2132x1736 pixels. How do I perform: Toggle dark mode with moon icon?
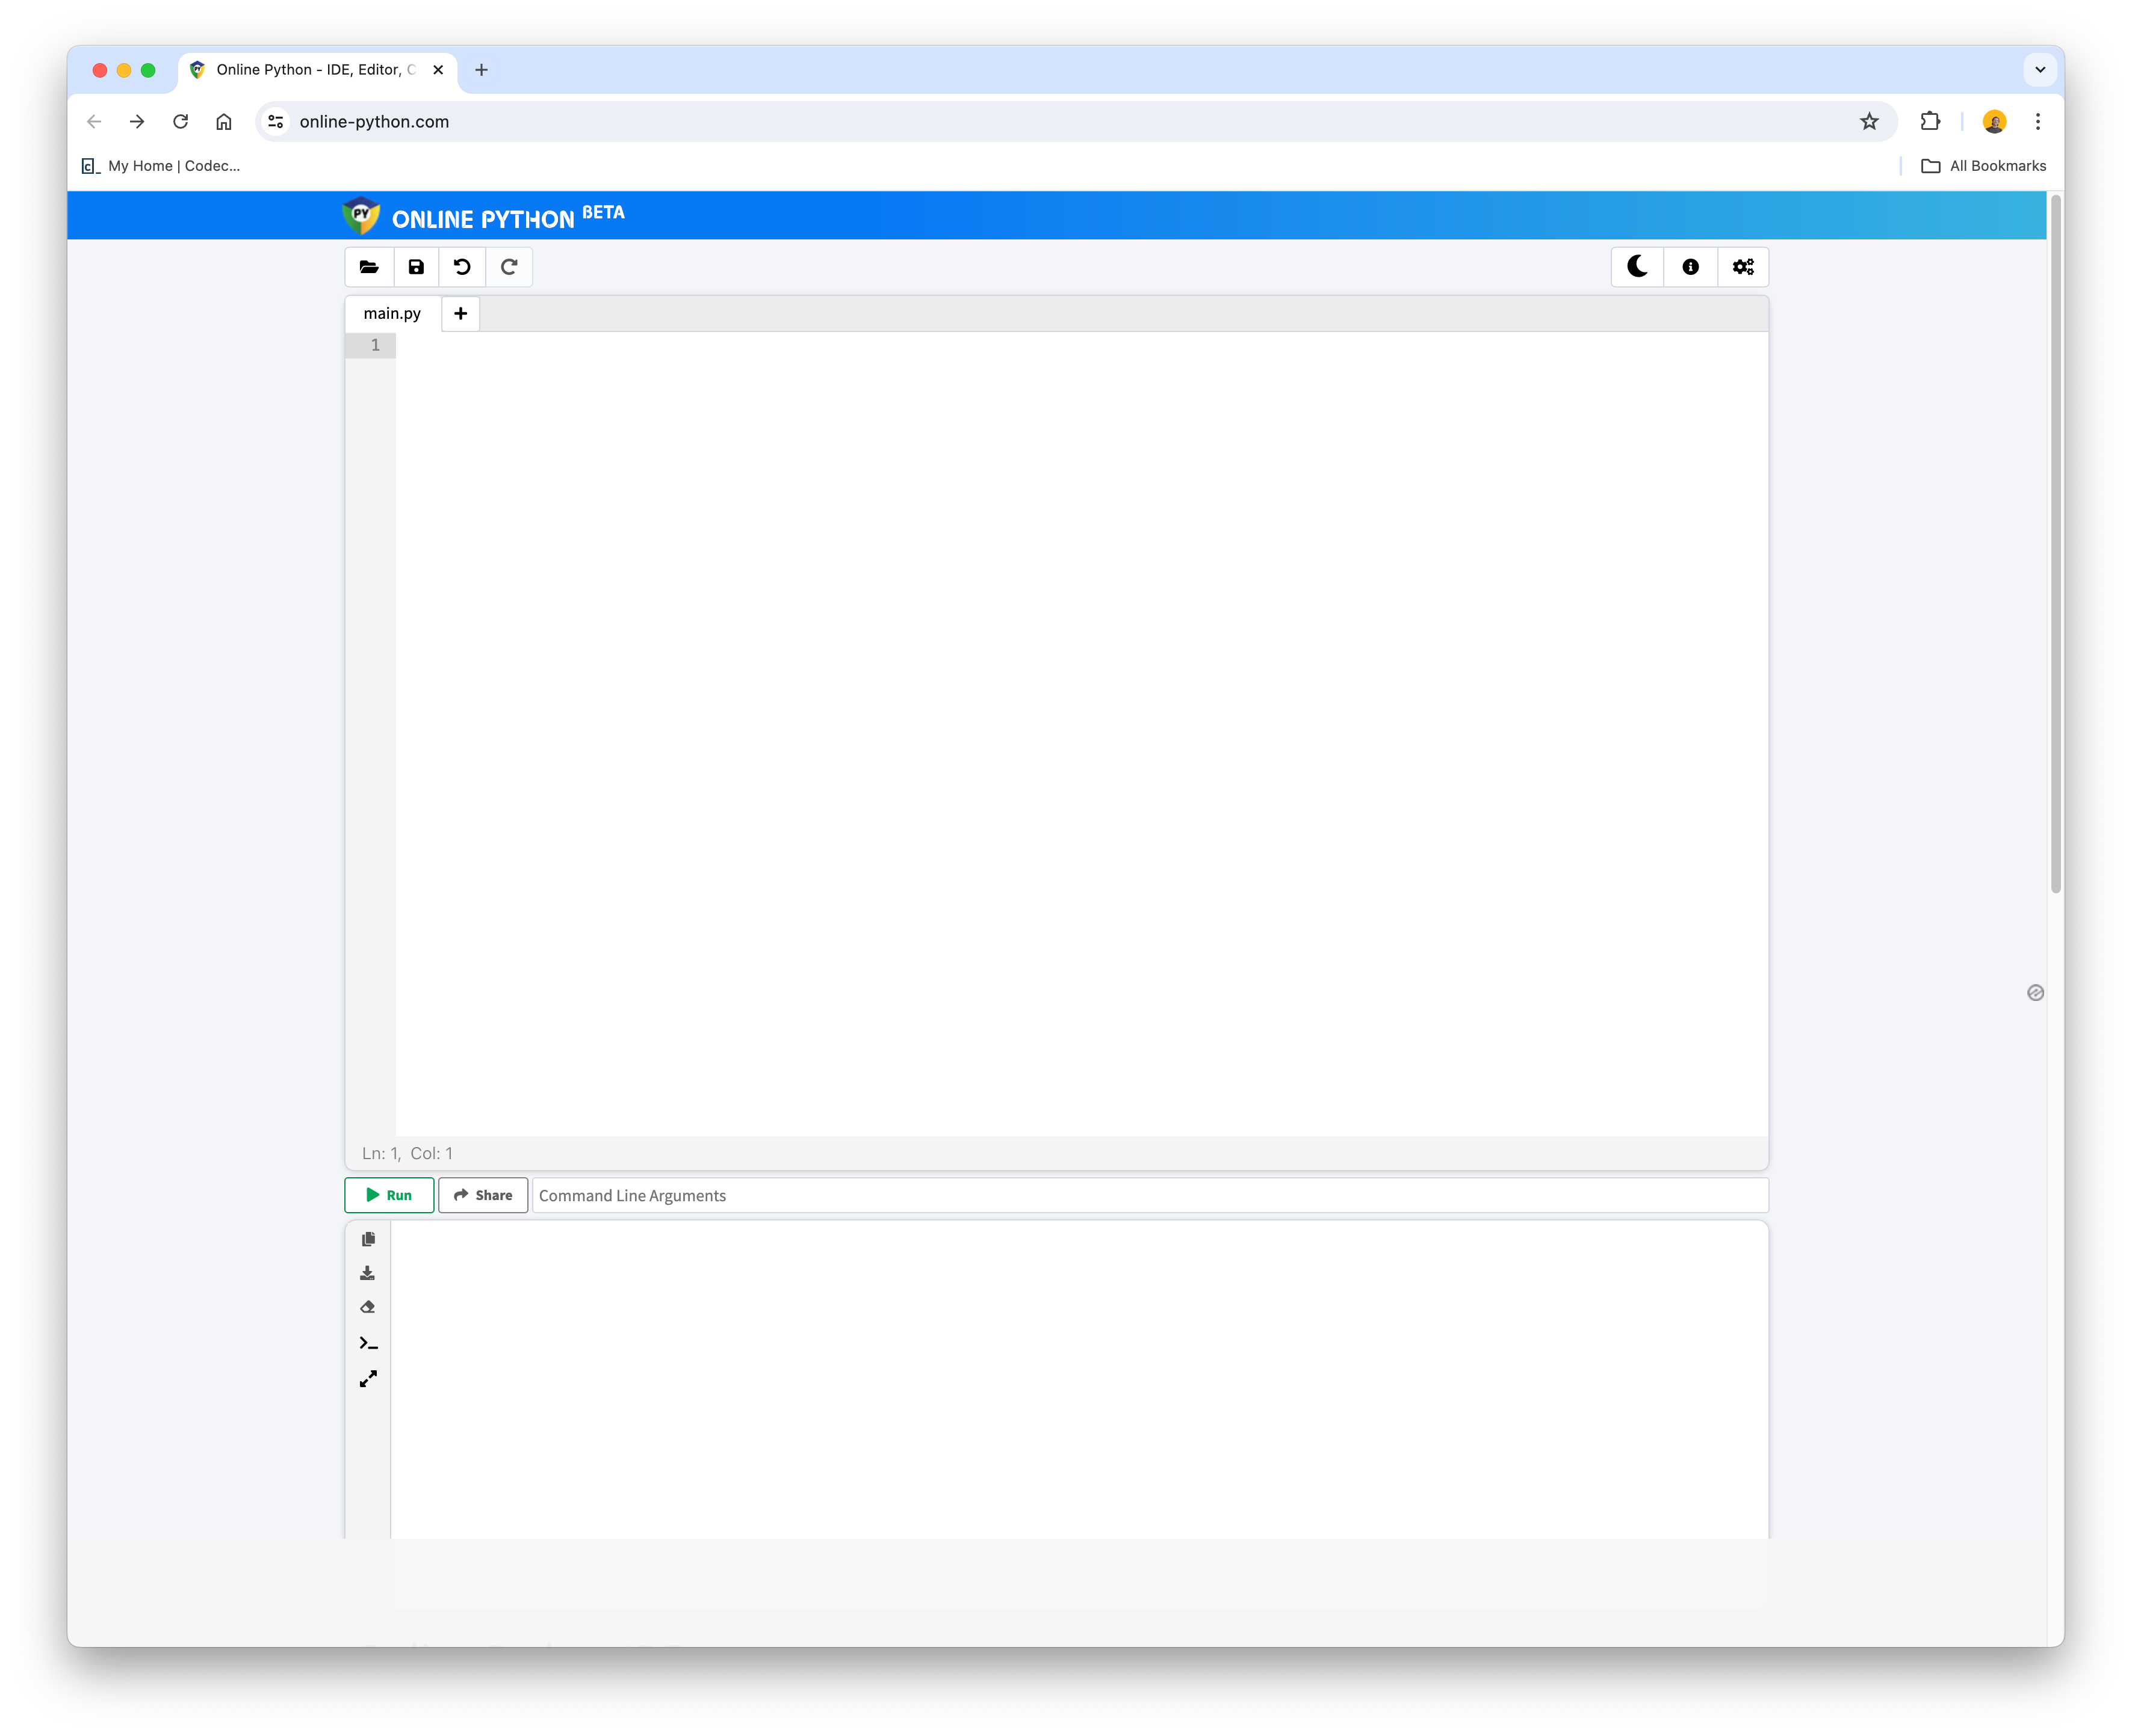[1638, 267]
